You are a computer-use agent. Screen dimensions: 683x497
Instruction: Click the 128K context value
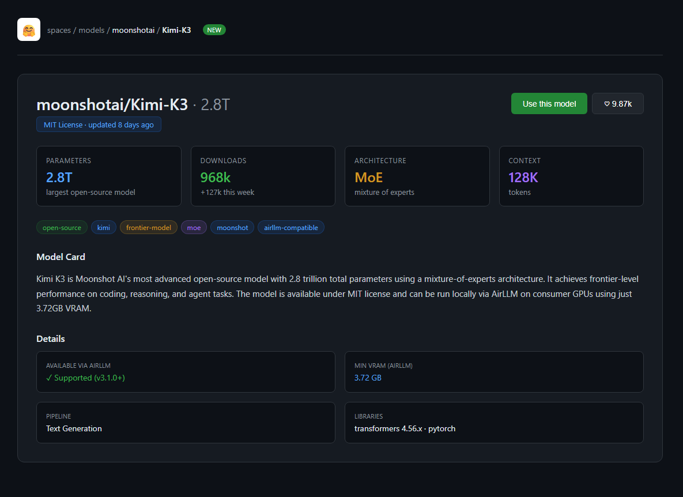click(523, 177)
